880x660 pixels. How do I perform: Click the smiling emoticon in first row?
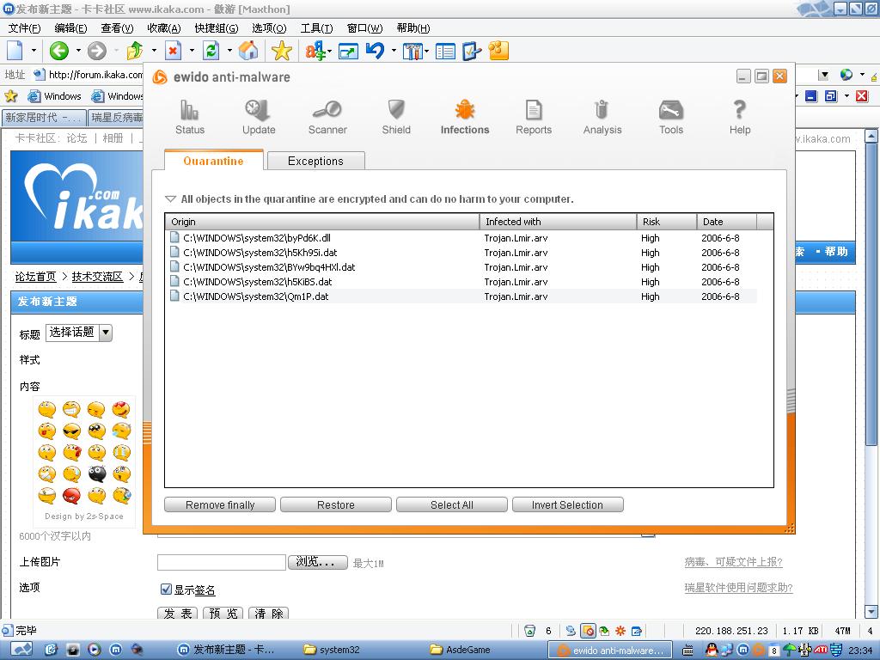tap(47, 409)
